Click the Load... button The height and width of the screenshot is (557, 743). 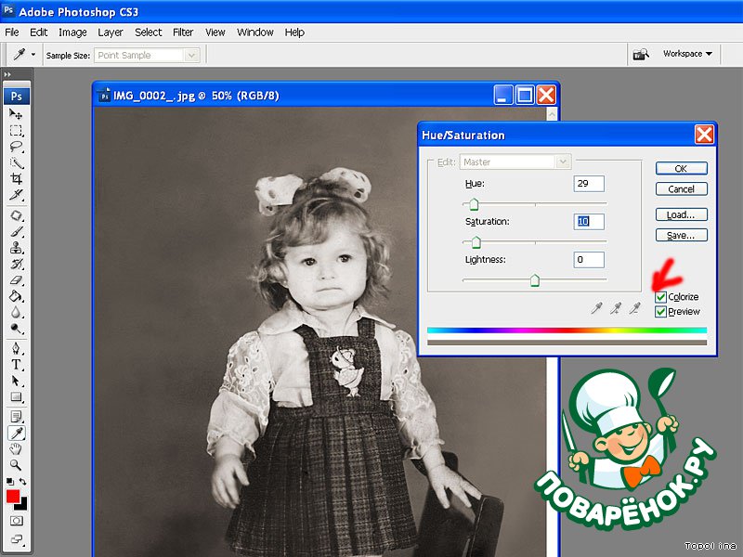(681, 214)
